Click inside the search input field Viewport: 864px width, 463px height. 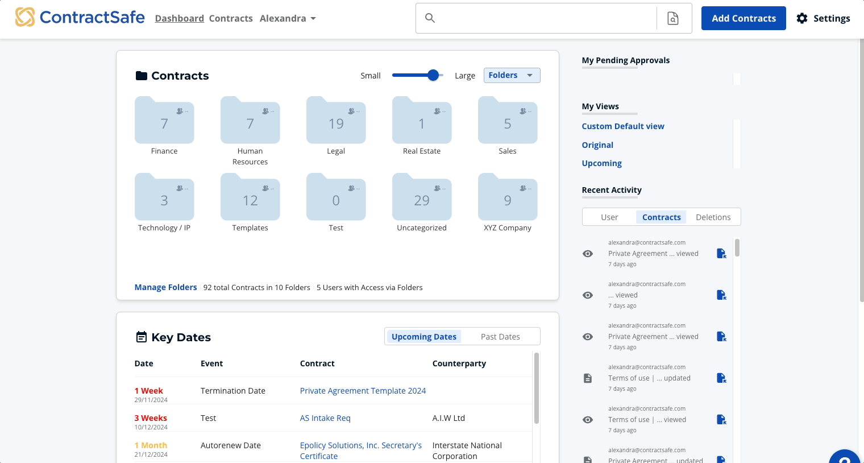click(x=540, y=18)
